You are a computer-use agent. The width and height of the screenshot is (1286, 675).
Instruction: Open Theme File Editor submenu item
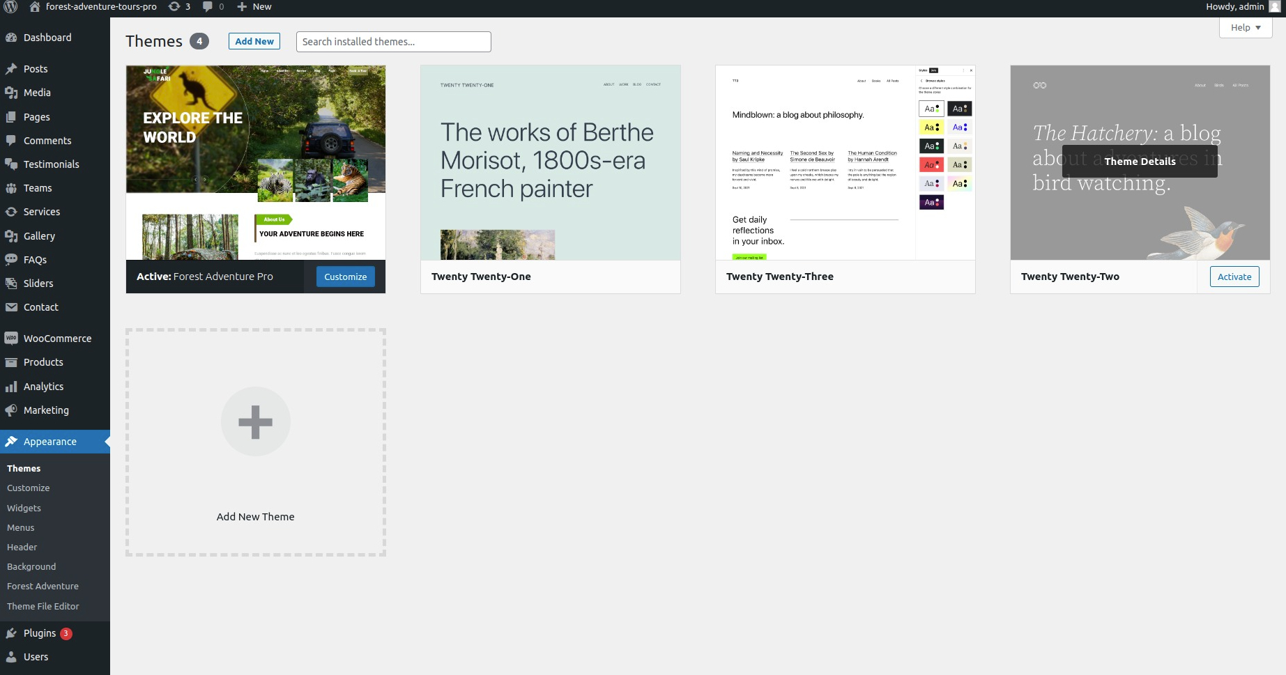[43, 607]
